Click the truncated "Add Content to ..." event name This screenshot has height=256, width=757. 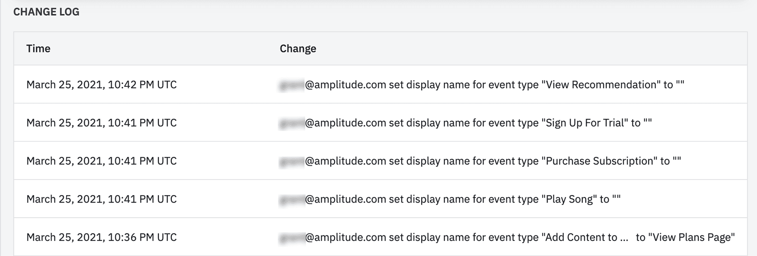tap(585, 237)
